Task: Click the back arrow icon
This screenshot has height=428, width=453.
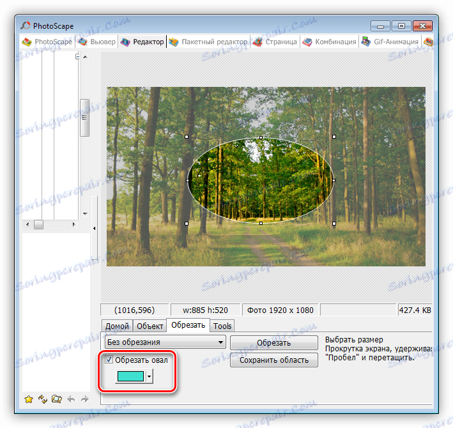Action: point(71,399)
